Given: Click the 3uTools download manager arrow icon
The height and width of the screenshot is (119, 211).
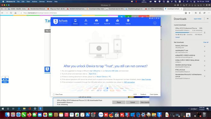Looking at the screenshot, I should [x=155, y=23].
